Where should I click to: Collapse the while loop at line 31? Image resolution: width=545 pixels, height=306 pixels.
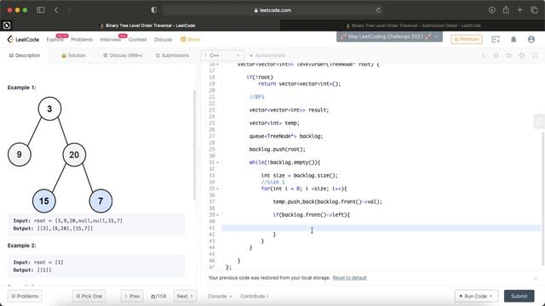[218, 162]
